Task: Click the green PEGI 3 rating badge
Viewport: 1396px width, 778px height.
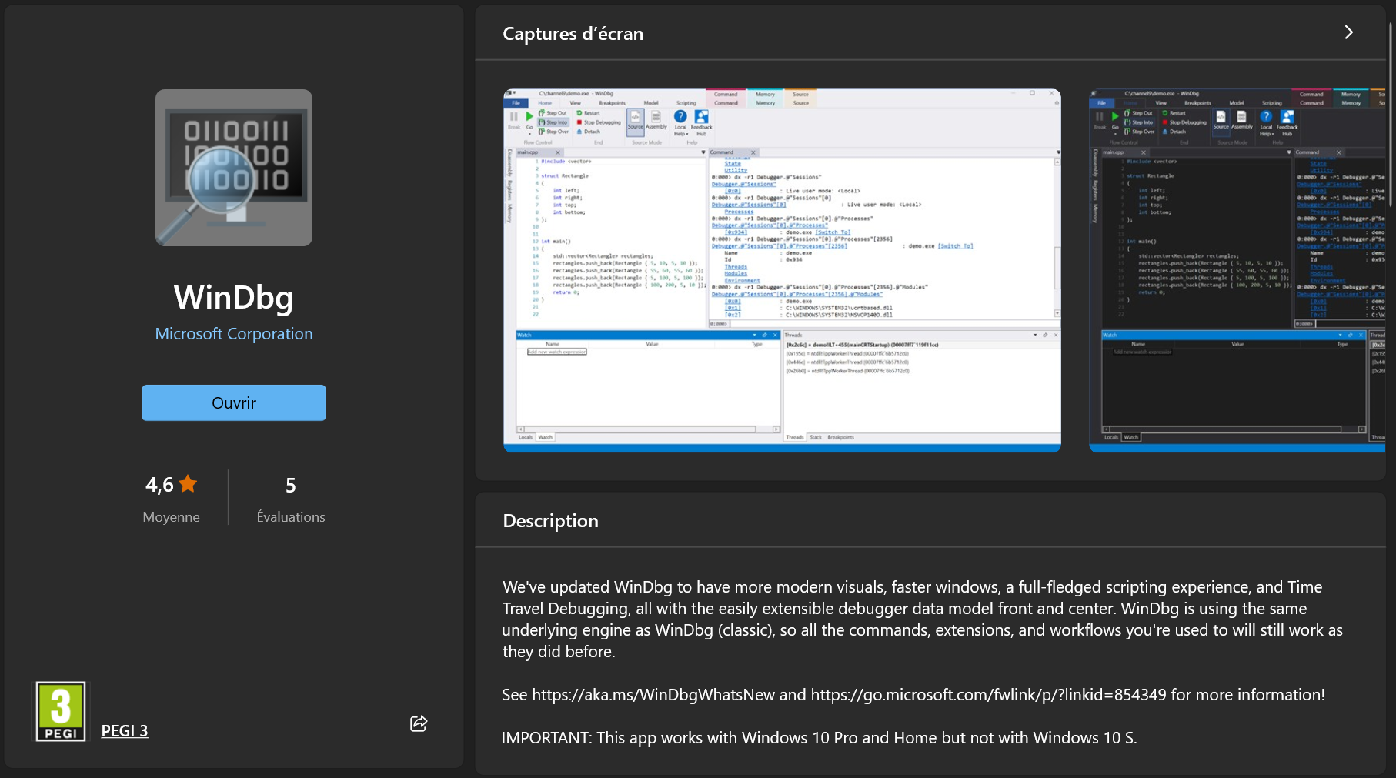Action: pos(61,712)
